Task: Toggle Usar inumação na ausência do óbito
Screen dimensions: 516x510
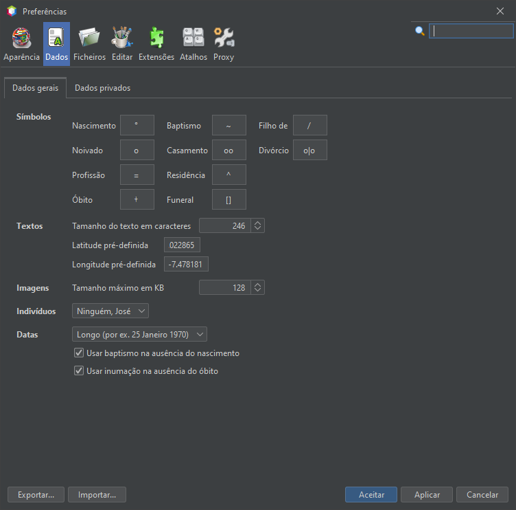Action: (79, 371)
